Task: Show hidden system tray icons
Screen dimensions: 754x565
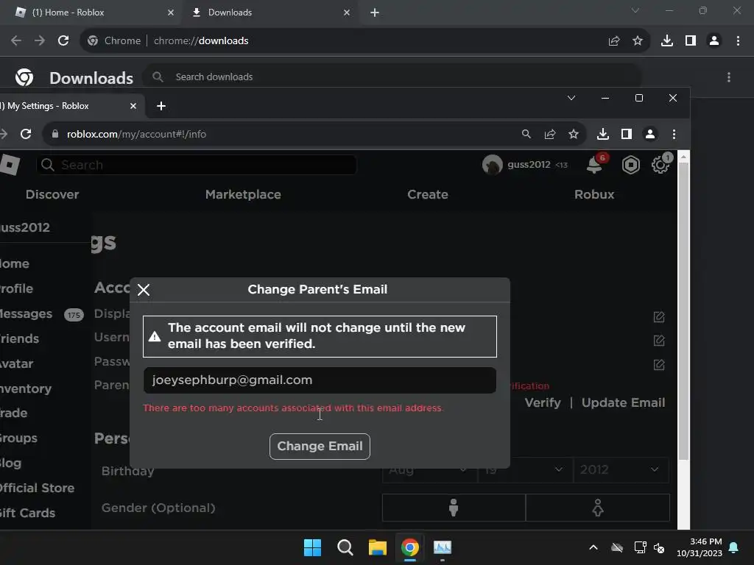Action: point(593,547)
